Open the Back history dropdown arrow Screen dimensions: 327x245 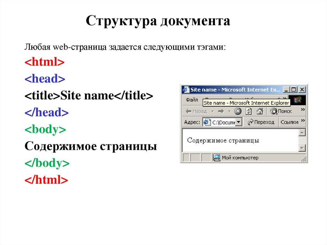(x=212, y=111)
